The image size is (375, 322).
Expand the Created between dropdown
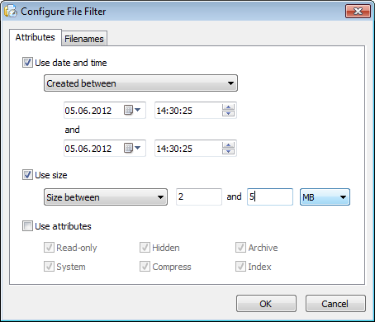(140, 83)
